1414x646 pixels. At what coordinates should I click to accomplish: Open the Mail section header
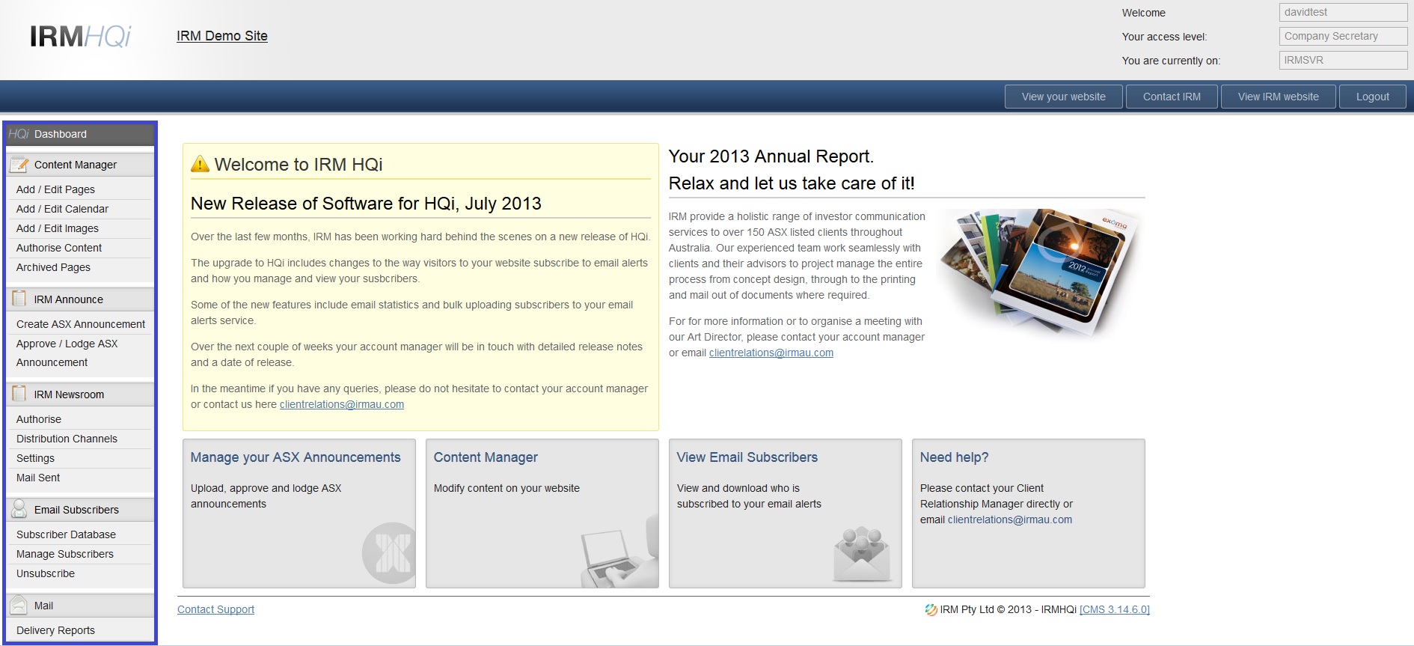(x=80, y=605)
